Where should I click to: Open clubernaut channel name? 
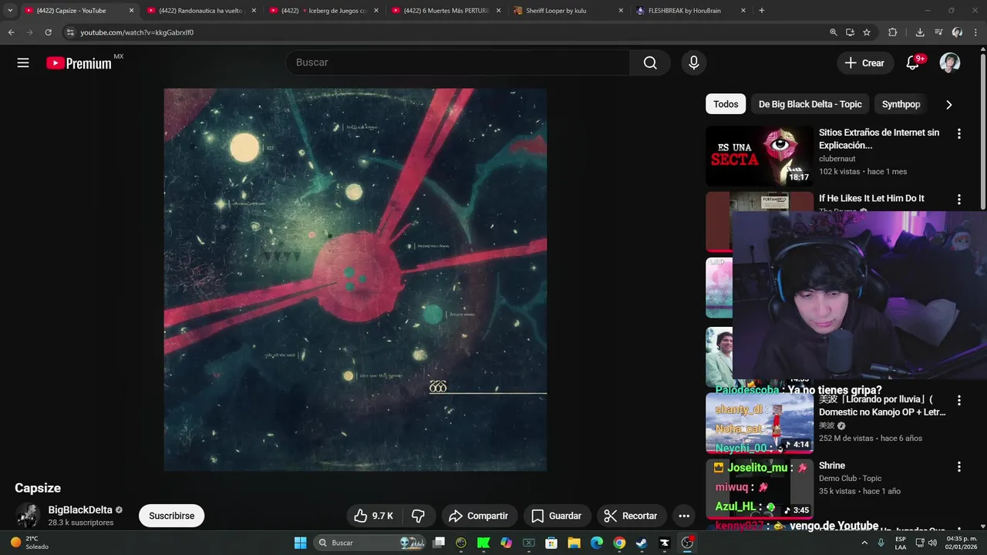pos(837,159)
